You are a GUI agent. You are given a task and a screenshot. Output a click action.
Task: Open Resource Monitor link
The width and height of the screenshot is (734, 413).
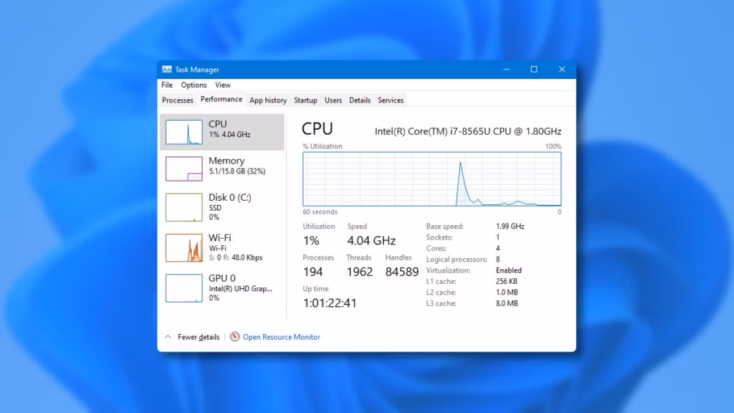point(281,337)
